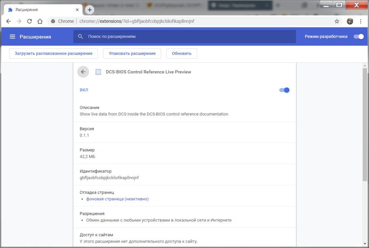Open фоновая страница (неактивно) link
Screen dimensions: 369x248
[x=117, y=199]
